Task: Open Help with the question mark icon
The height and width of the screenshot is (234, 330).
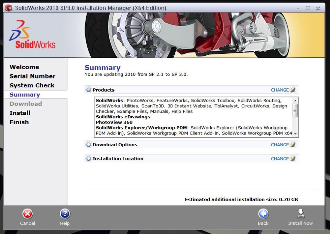Action: (x=65, y=214)
